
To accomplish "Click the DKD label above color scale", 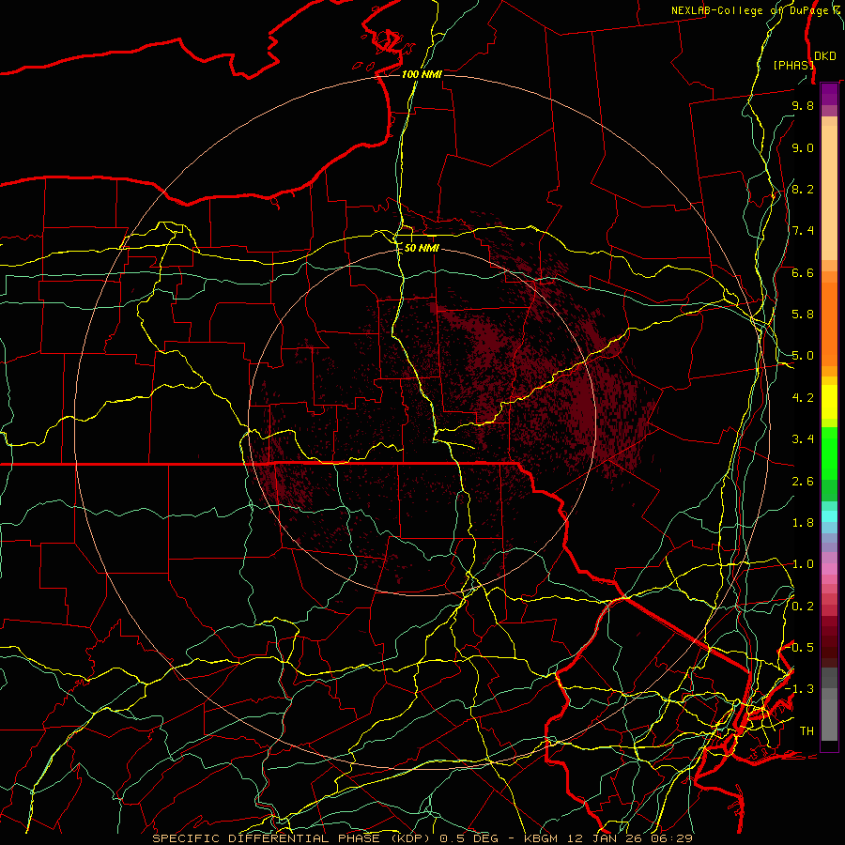I will 825,56.
